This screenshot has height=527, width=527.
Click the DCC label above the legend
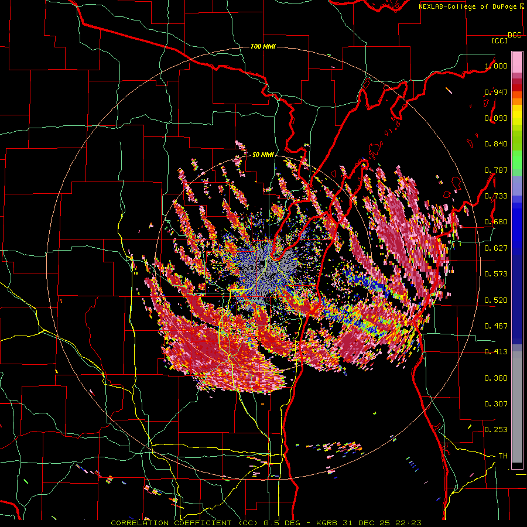point(515,35)
